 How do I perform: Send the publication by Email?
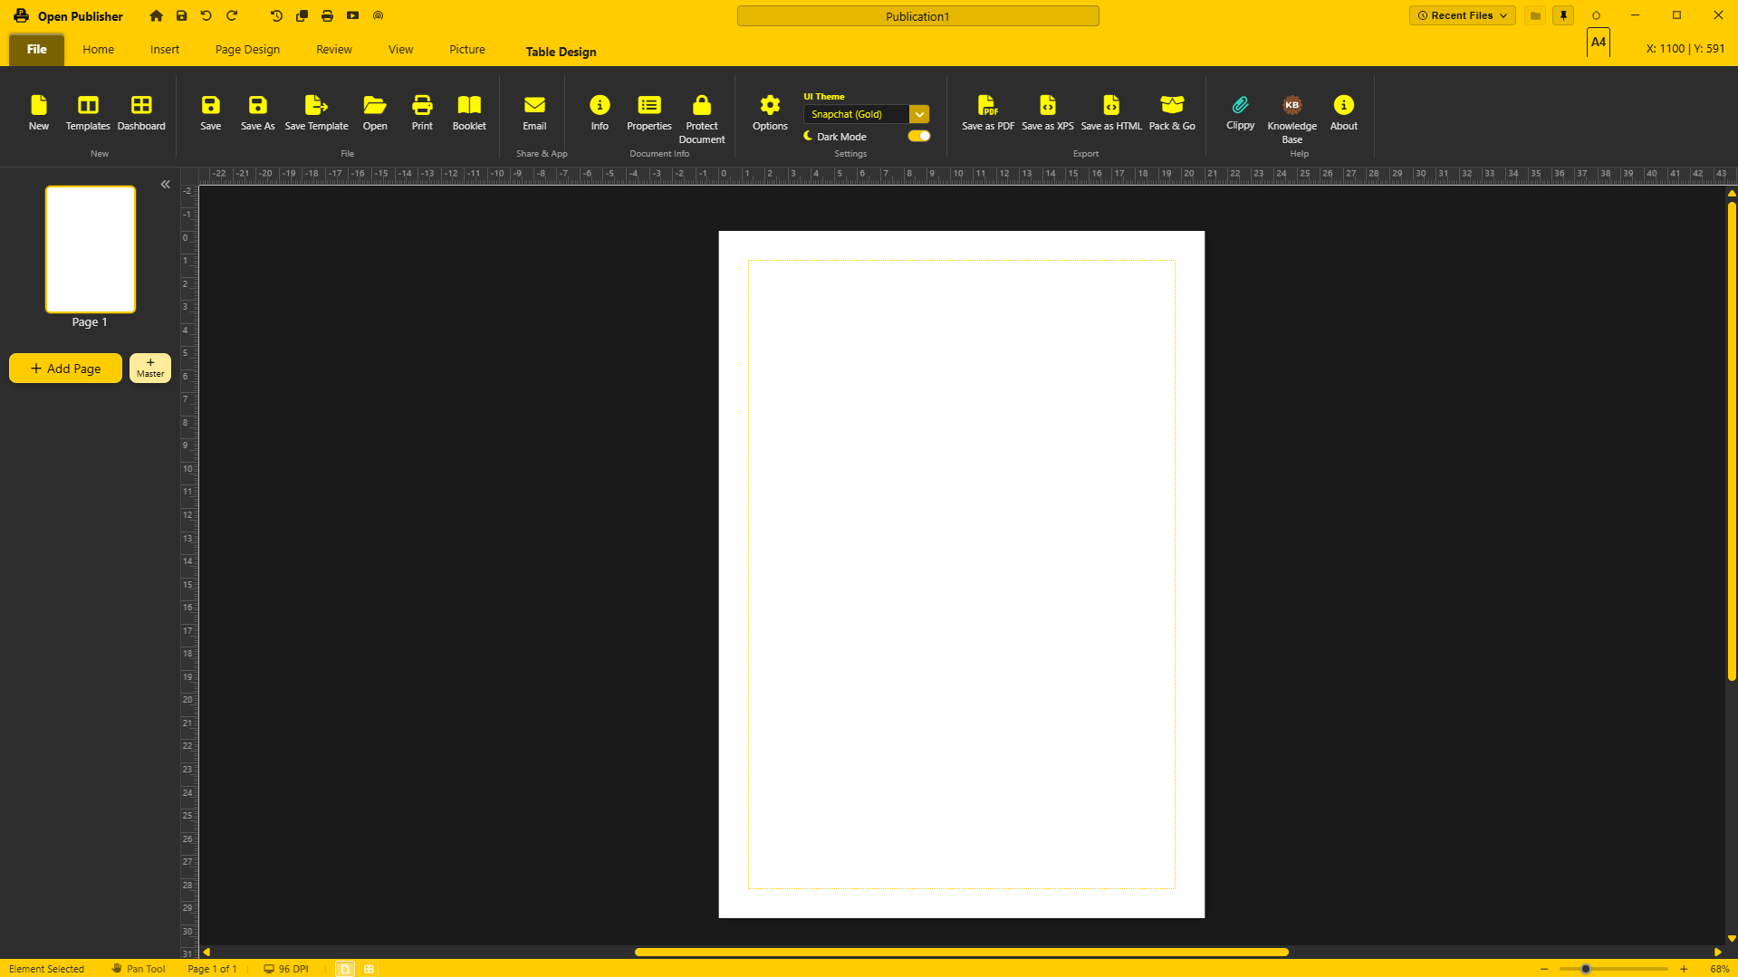tap(534, 113)
